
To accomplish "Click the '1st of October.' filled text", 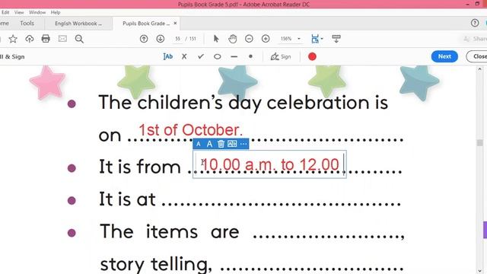I will (190, 130).
